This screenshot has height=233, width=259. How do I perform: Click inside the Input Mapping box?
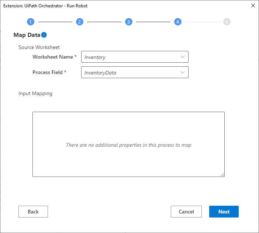[128, 145]
